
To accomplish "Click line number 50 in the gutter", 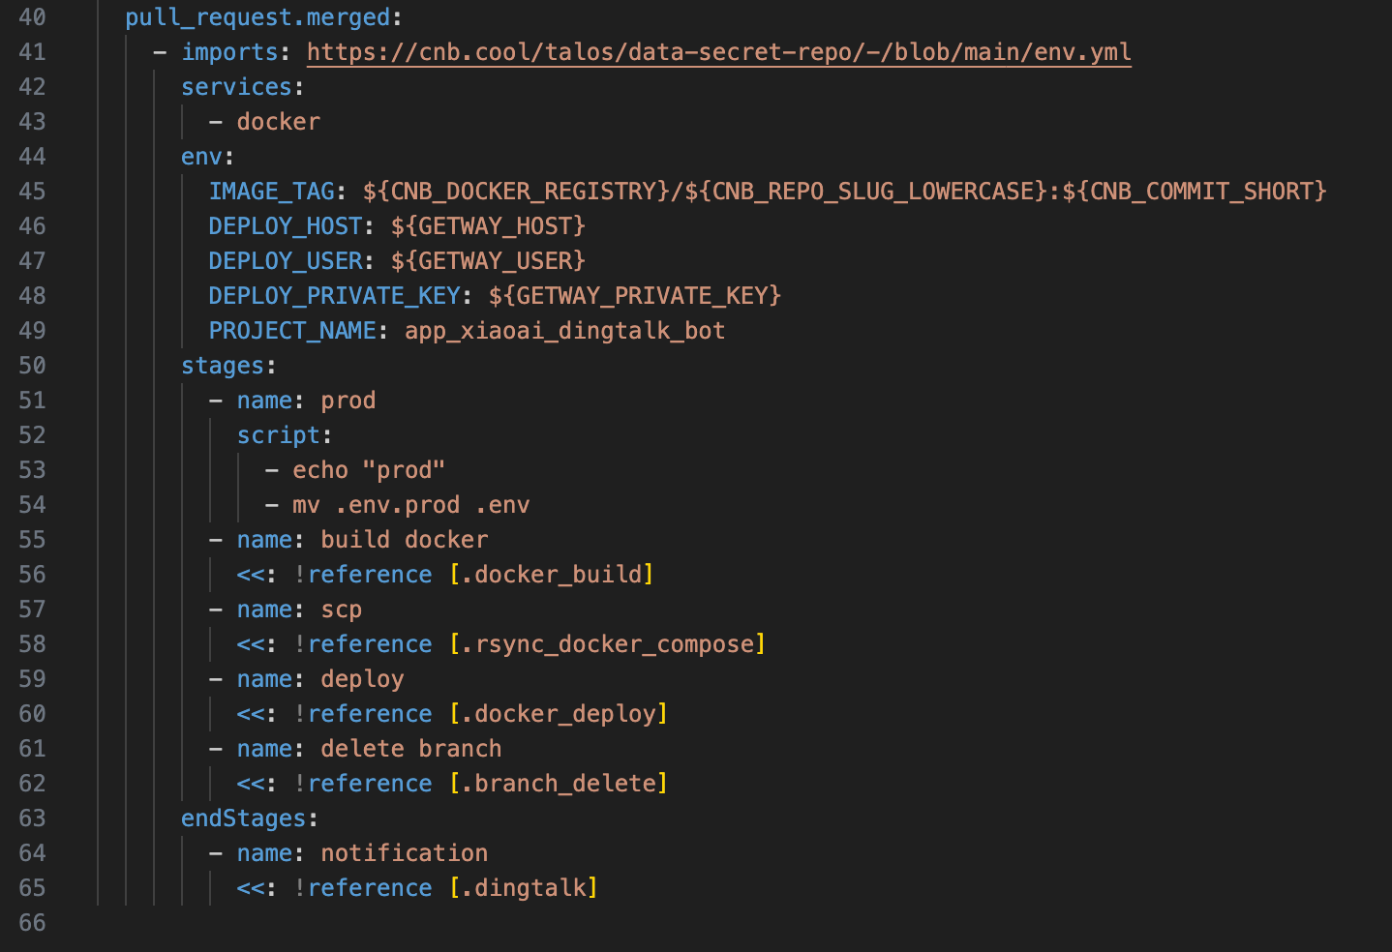I will [x=32, y=366].
